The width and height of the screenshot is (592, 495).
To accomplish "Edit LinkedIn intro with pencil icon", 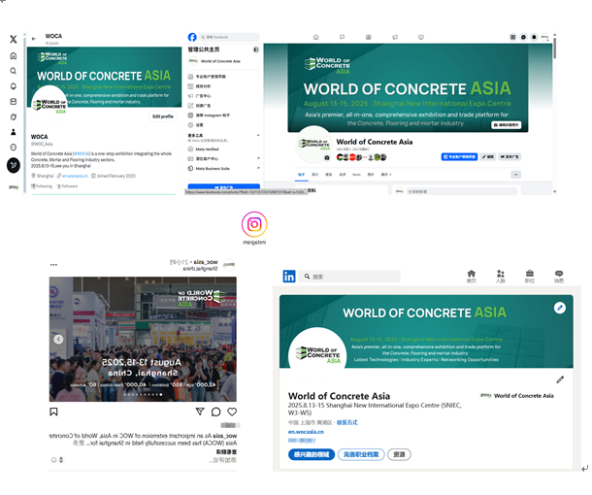I will pyautogui.click(x=560, y=379).
